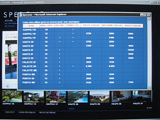The width and height of the screenshot is (160, 120).
Task: Select the HAUTS 2D table row name
Action: pos(28,46)
